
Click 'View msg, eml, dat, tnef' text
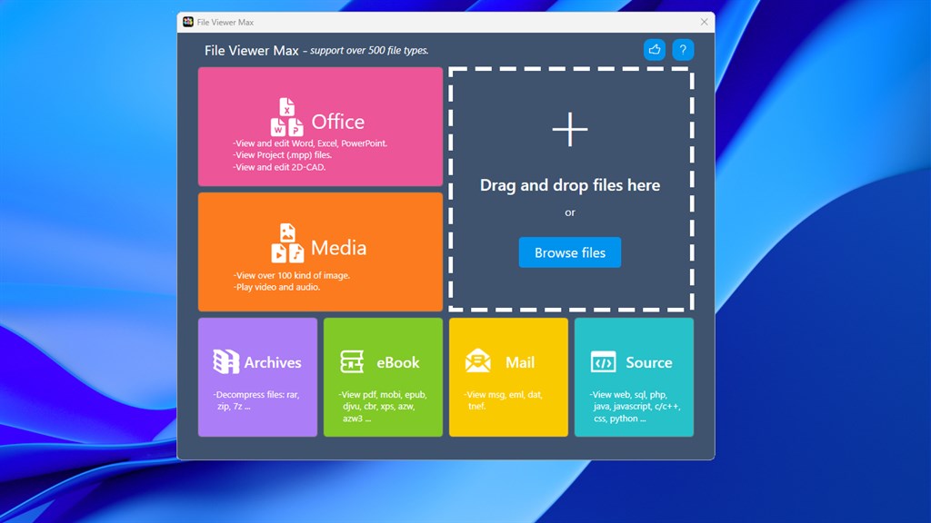pos(504,400)
